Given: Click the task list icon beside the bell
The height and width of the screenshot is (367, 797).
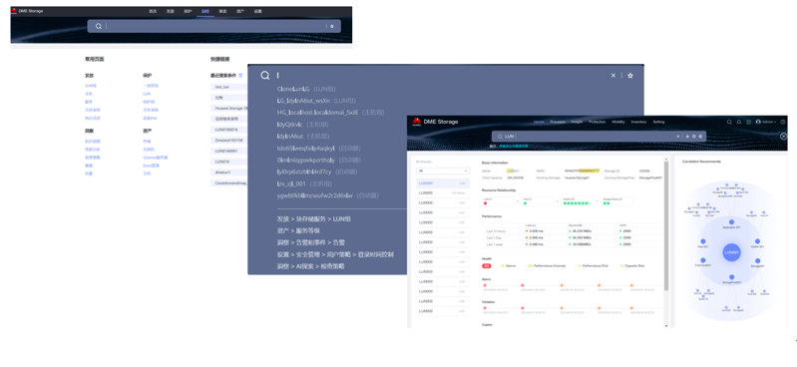Looking at the screenshot, I should pos(749,122).
